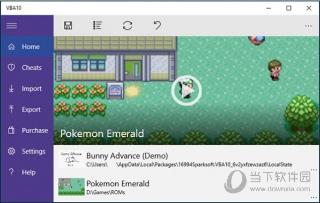Select Import in the sidebar
This screenshot has width=320, height=203.
[27, 89]
